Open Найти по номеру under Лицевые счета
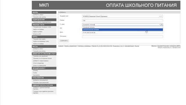 (x=38, y=29)
